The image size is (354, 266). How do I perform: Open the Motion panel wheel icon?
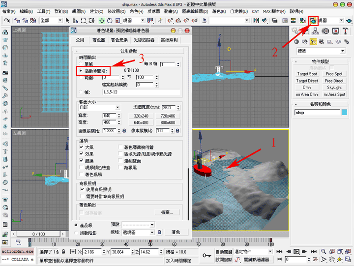(325, 31)
